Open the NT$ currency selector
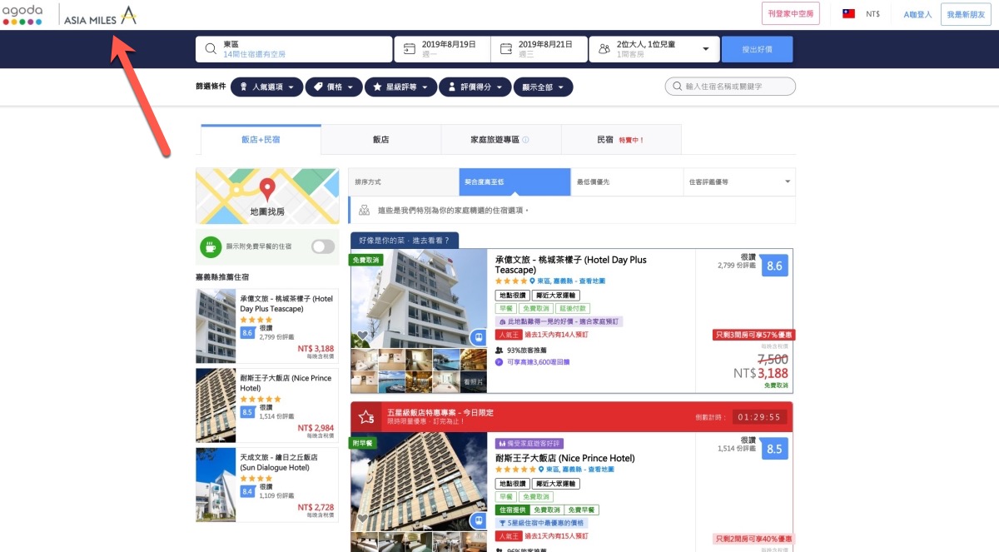Viewport: 999px width, 552px height. pyautogui.click(x=872, y=14)
